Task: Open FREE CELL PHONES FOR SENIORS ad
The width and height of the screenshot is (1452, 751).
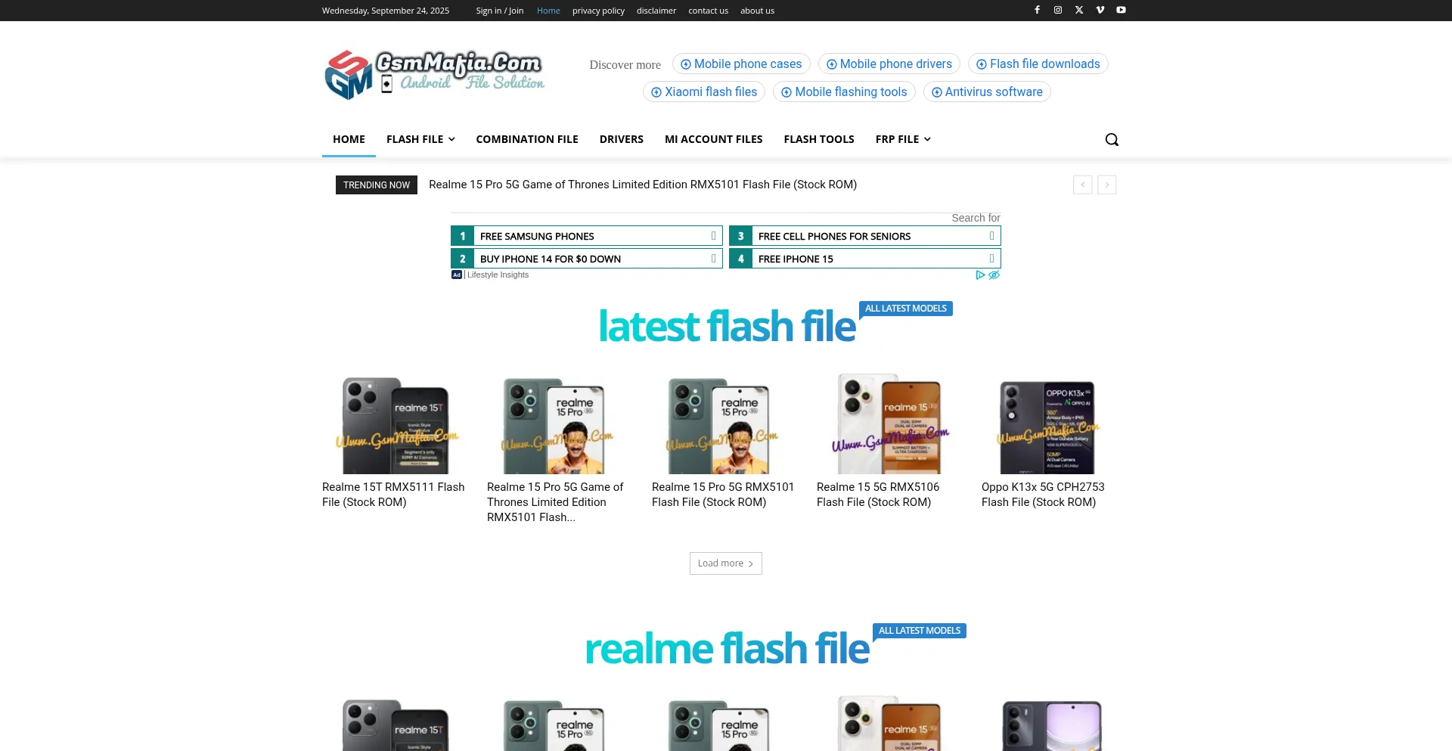Action: (x=865, y=236)
